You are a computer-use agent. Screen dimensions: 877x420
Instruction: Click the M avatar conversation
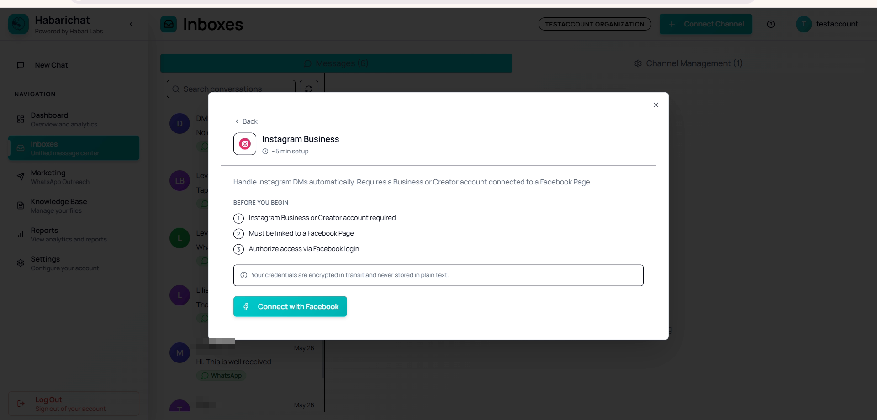click(x=180, y=353)
